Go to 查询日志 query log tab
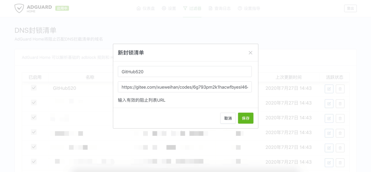 point(220,8)
